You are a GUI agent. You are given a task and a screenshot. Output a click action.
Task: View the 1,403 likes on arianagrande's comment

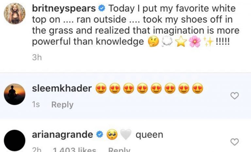[x=74, y=150]
